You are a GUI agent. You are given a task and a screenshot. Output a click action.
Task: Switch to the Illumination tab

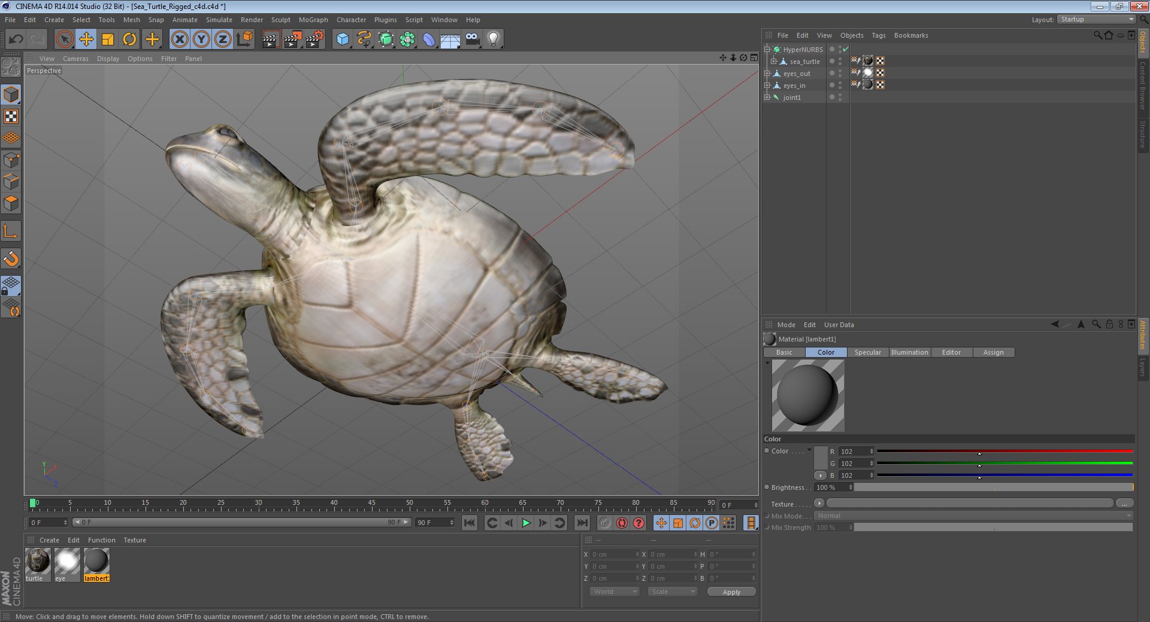point(909,352)
